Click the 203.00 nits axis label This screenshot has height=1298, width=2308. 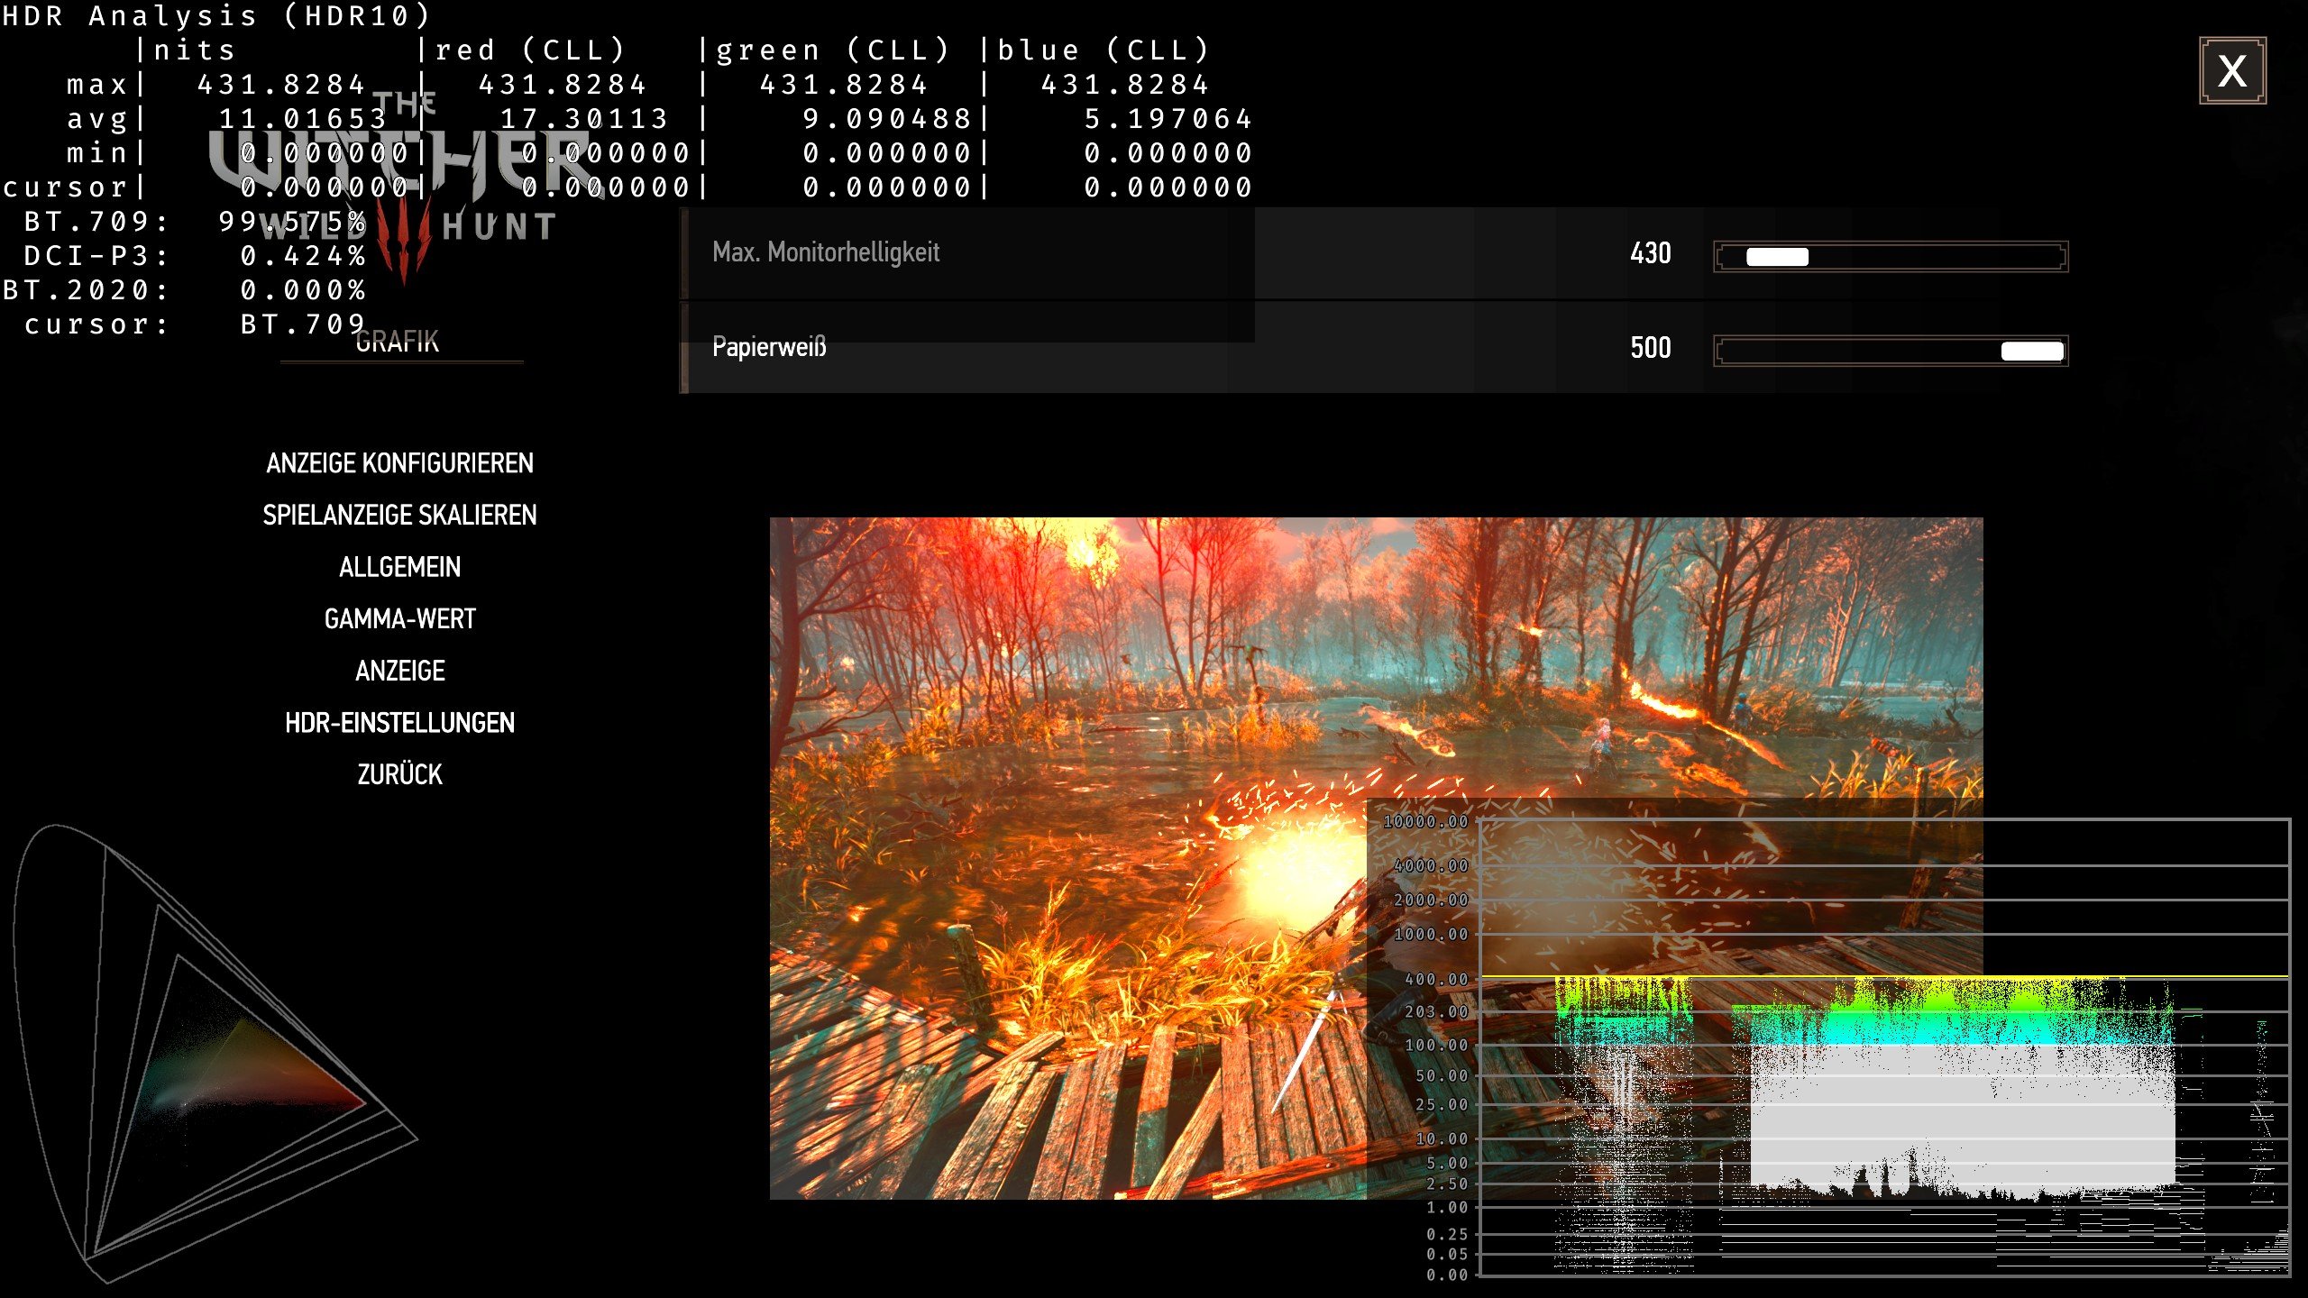click(x=1435, y=1012)
